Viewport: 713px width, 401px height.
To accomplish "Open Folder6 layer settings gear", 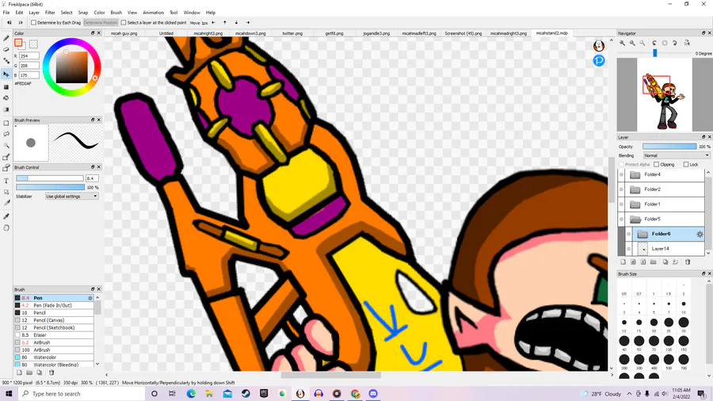I will pyautogui.click(x=700, y=234).
